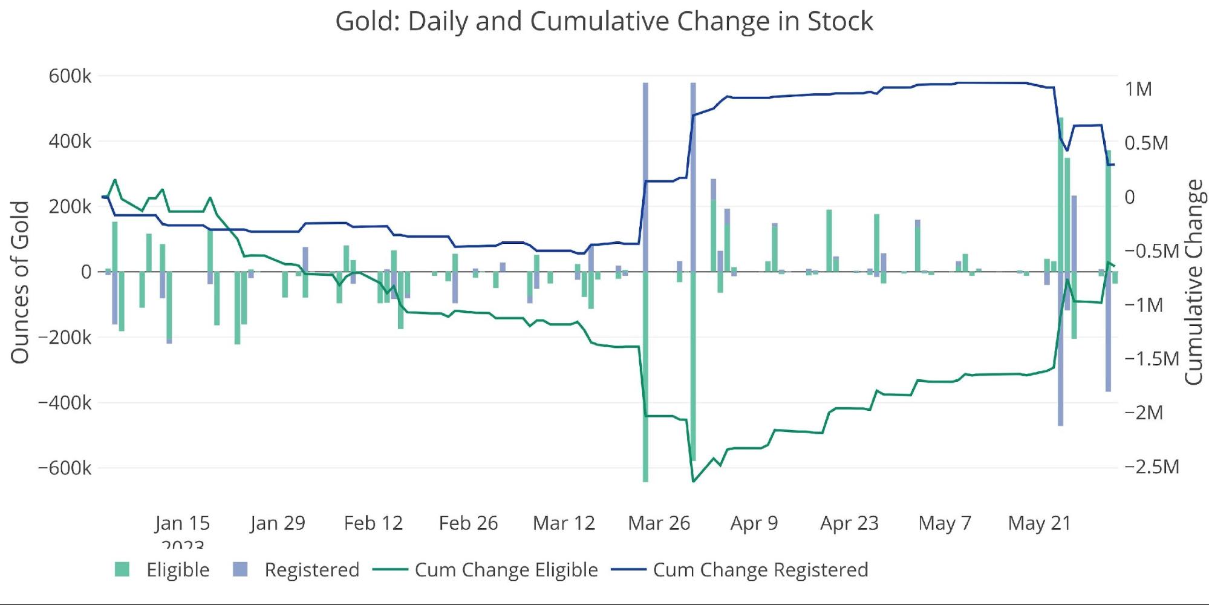Click the green Eligible legend swatch
This screenshot has width=1209, height=605.
click(122, 569)
